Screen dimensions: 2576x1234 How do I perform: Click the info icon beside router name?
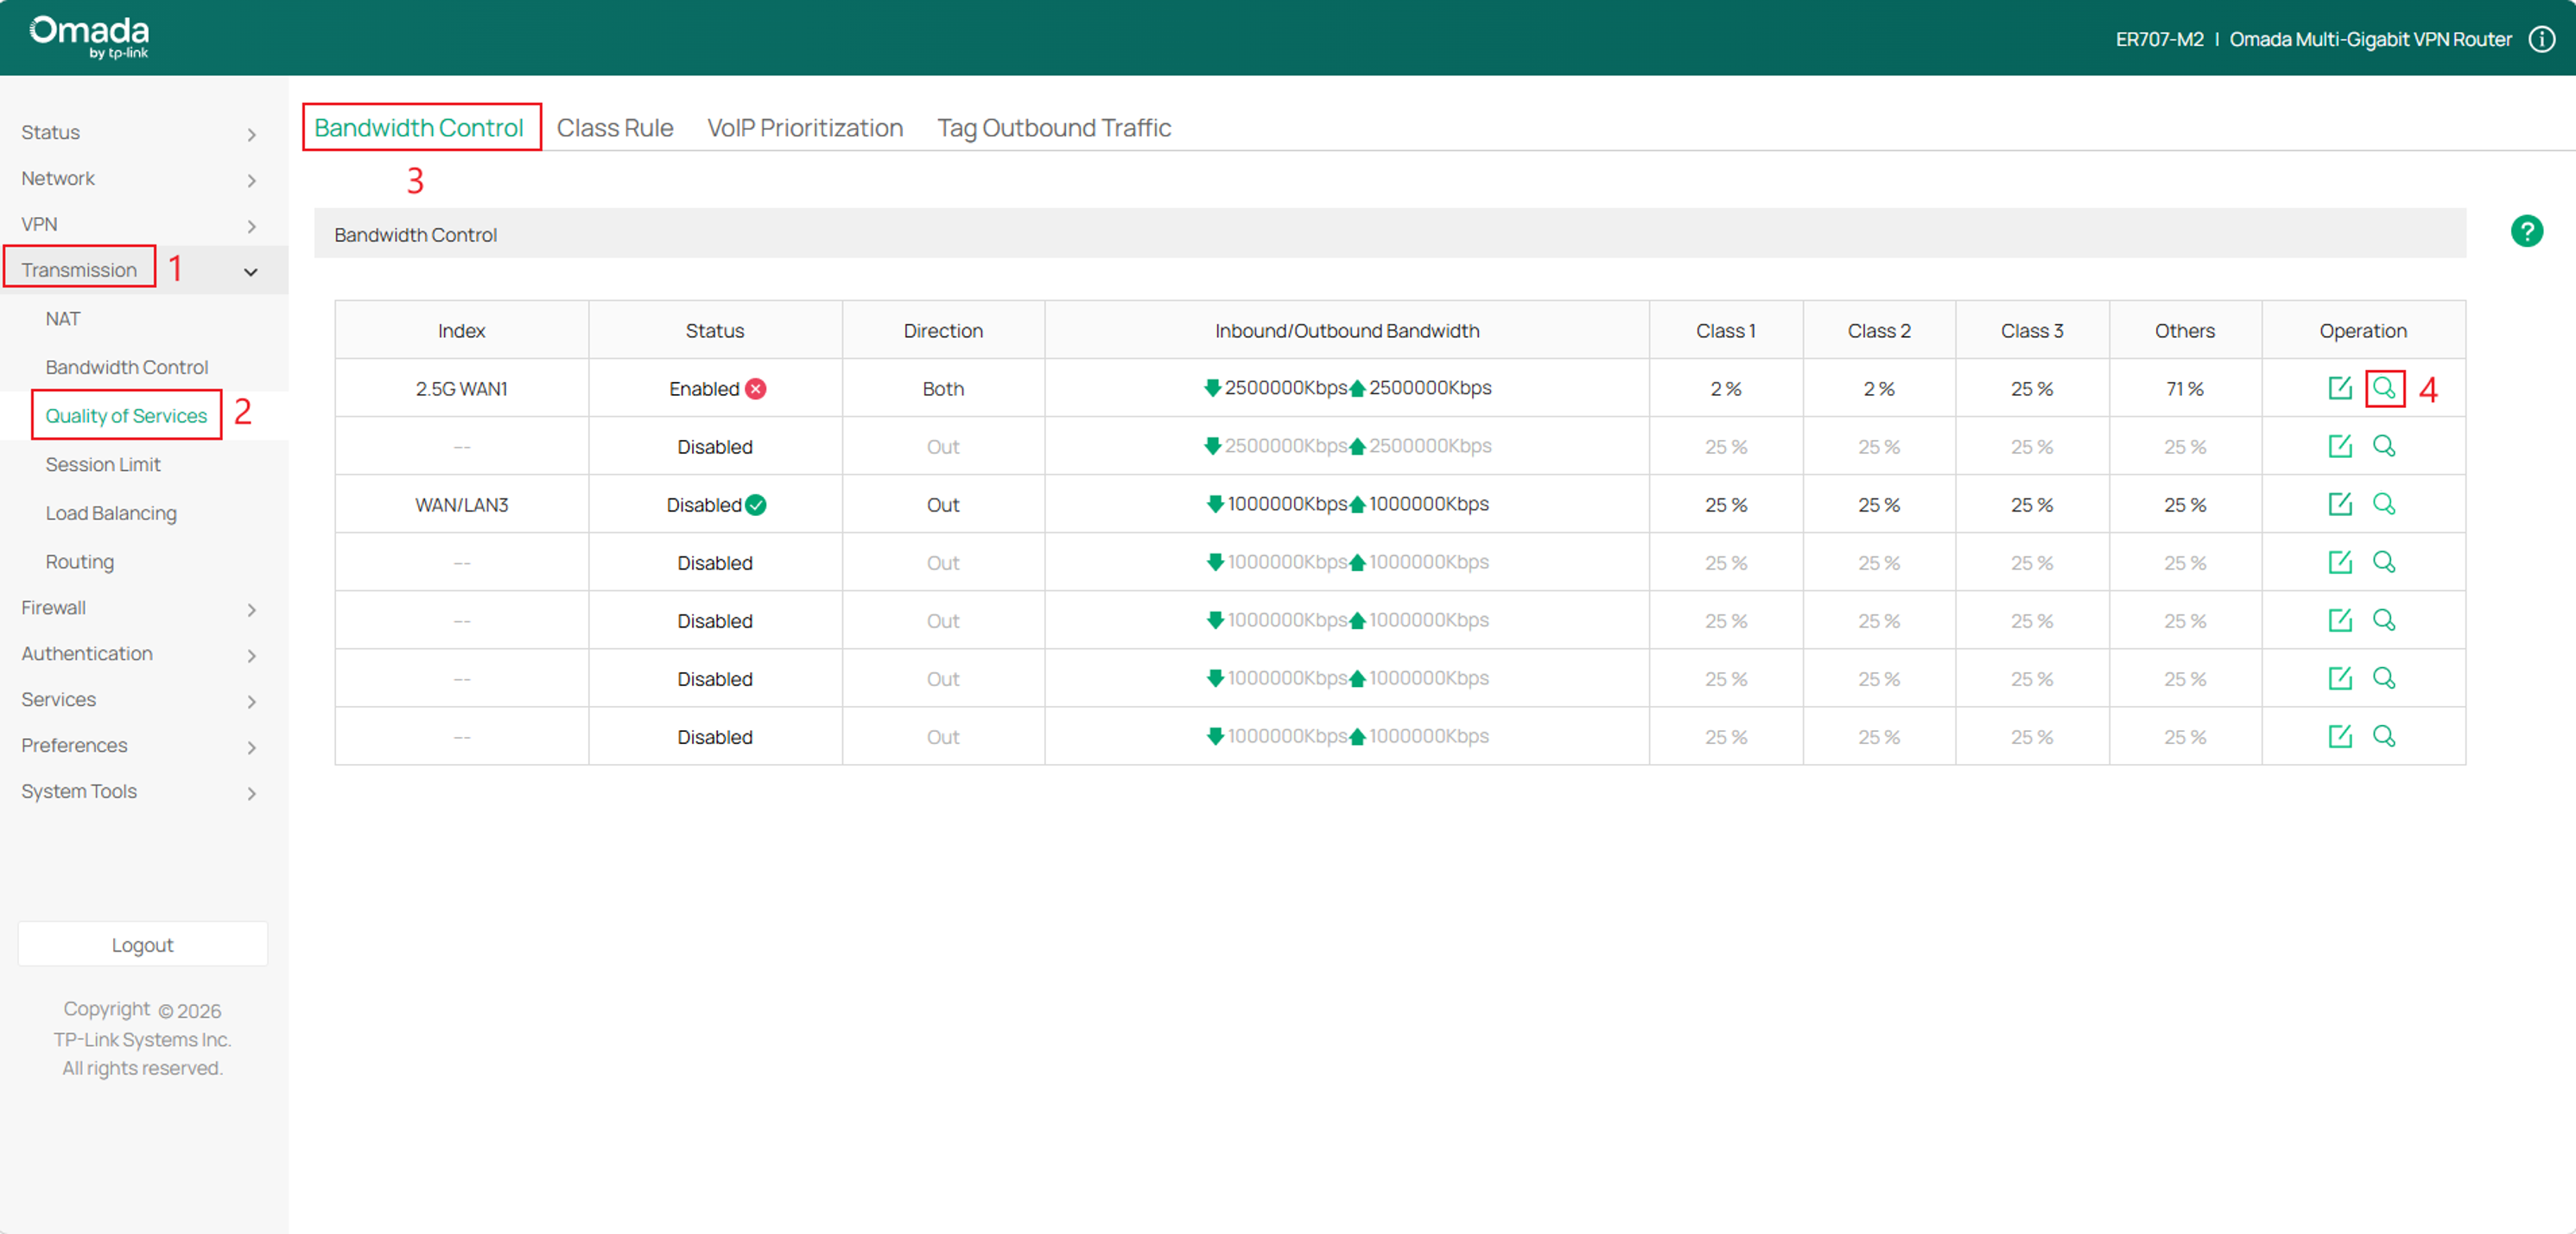coord(2541,39)
